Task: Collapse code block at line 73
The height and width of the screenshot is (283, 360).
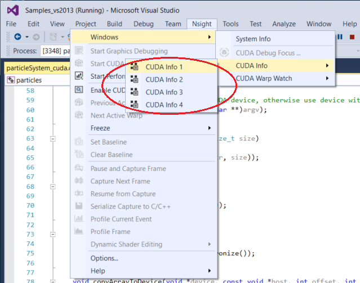Action: (x=53, y=234)
